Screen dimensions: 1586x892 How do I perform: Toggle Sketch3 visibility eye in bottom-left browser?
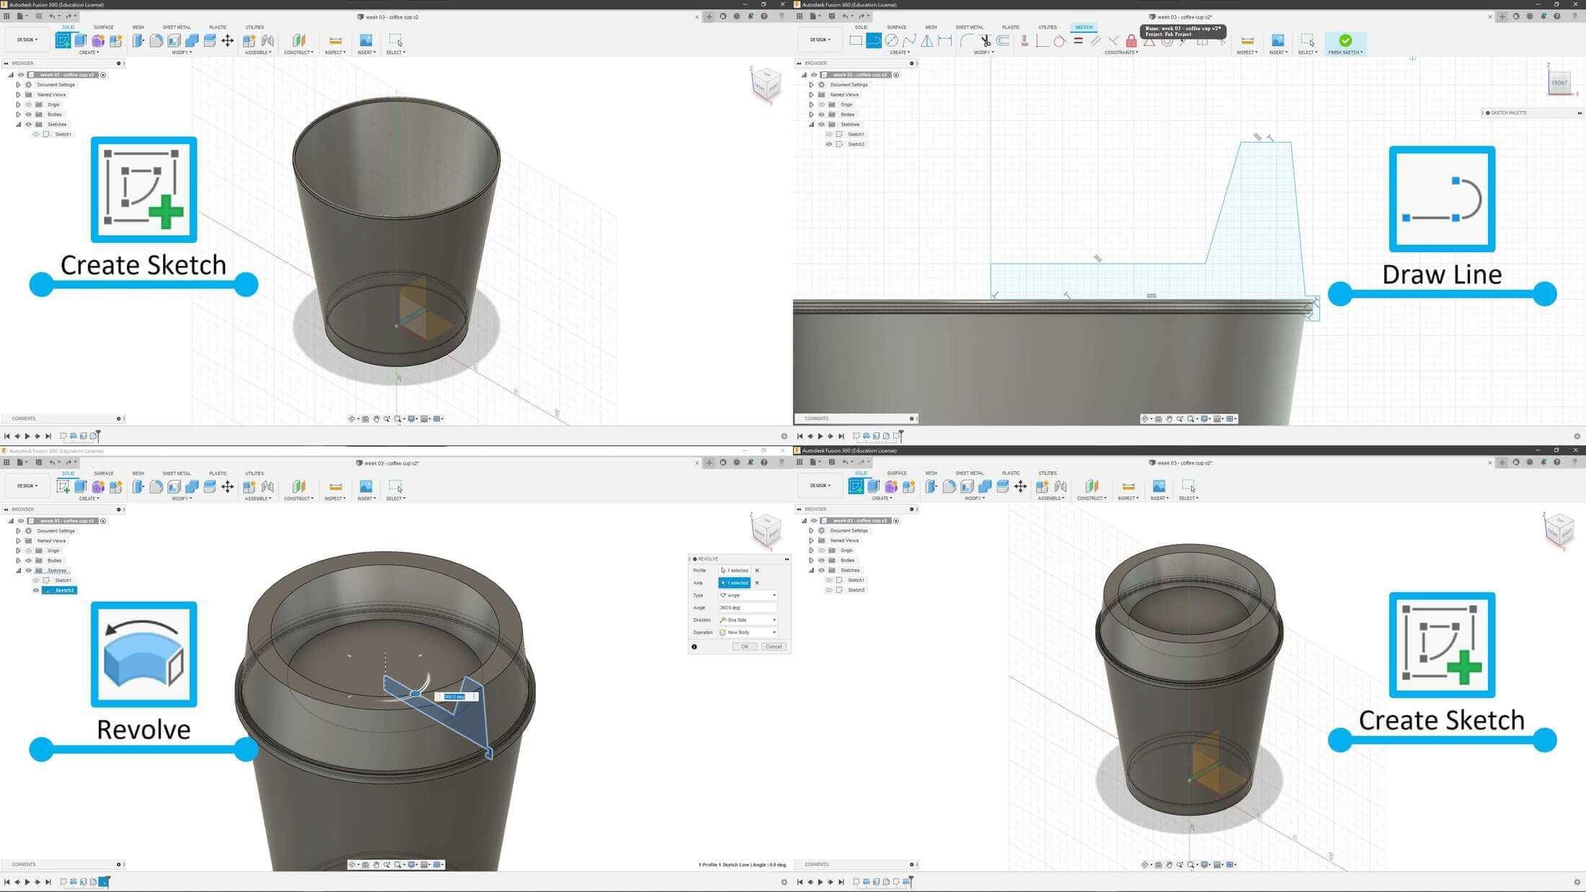[x=36, y=590]
